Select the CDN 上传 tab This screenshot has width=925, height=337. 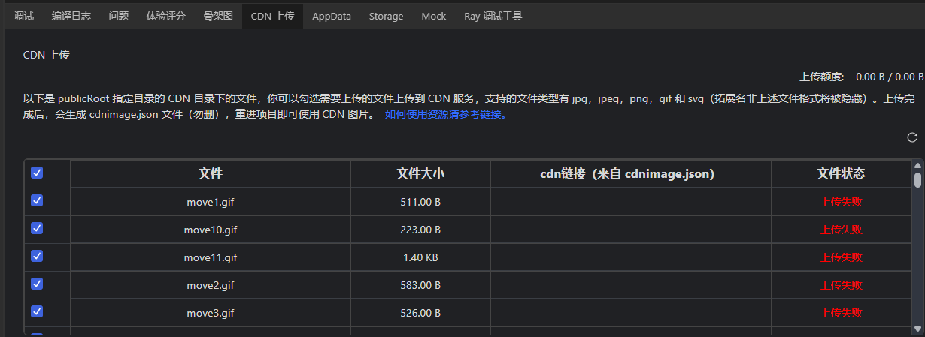coord(272,16)
